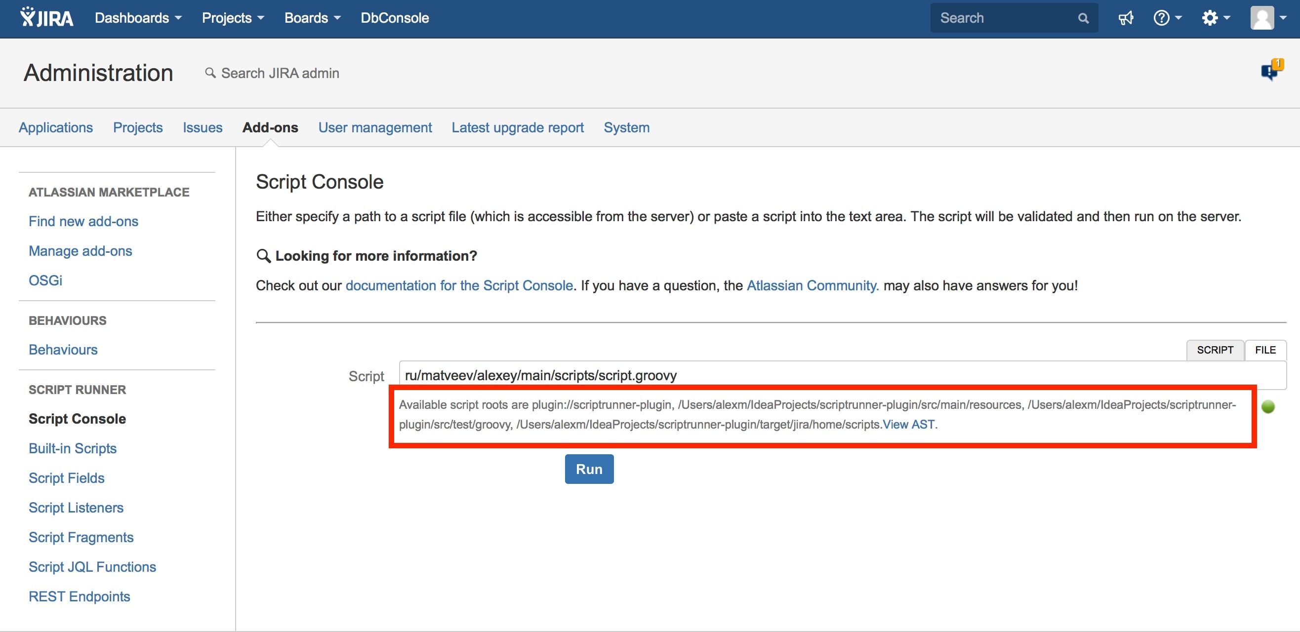Click the Script Console page heading
The width and height of the screenshot is (1300, 632).
(x=320, y=182)
